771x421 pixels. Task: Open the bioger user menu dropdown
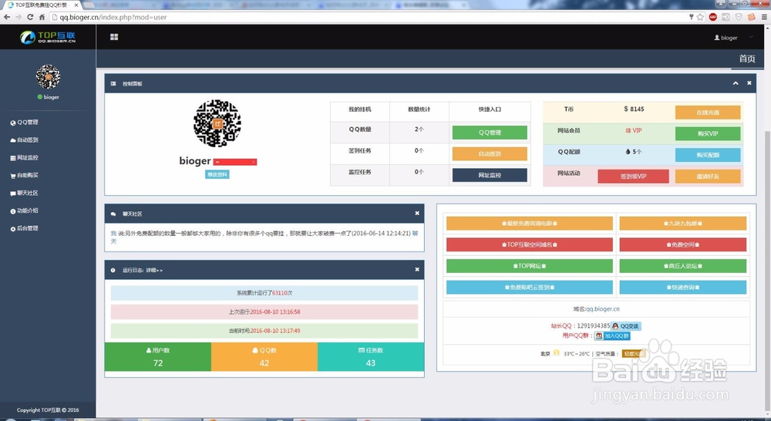[x=732, y=37]
